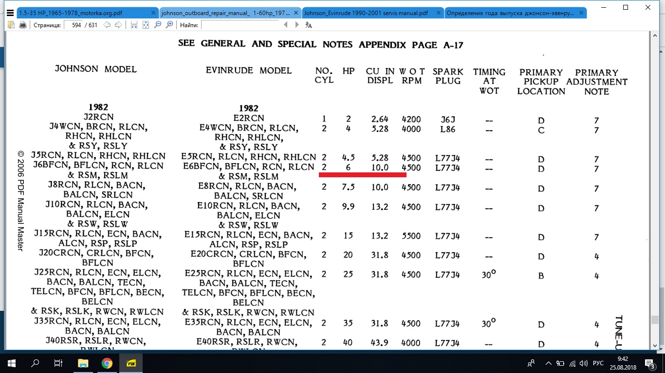Click the JOHNSON MODEL column heading
665x373 pixels.
96,69
